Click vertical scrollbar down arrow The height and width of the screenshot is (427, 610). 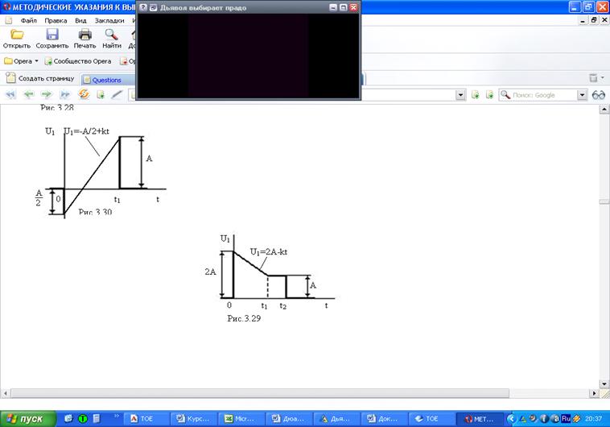click(604, 383)
